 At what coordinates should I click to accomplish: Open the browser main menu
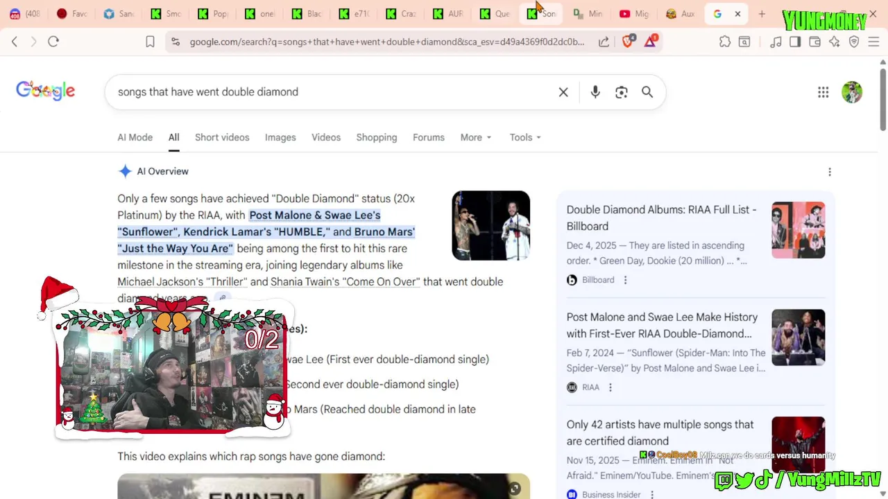[873, 42]
